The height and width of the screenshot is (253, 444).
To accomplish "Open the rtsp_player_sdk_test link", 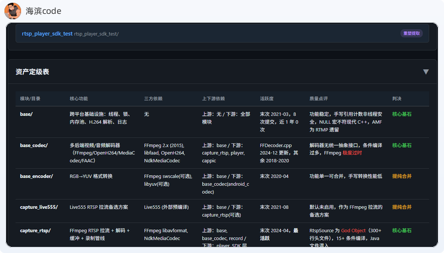I will (47, 34).
